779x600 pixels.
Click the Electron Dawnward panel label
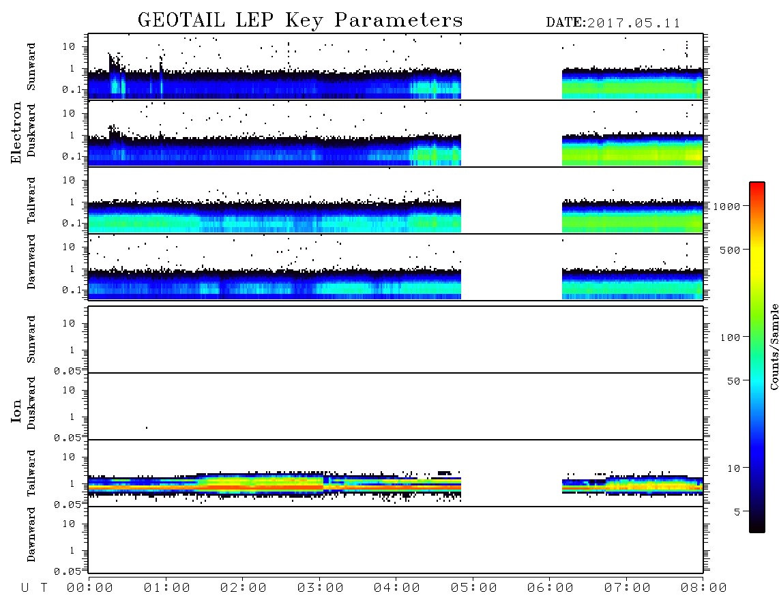point(31,262)
